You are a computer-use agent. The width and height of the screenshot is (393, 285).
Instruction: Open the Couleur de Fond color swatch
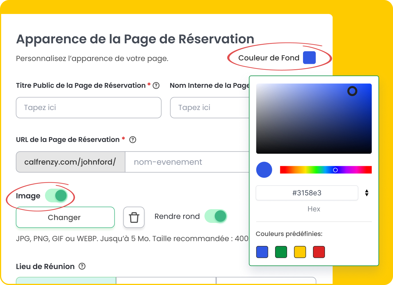[x=309, y=58]
